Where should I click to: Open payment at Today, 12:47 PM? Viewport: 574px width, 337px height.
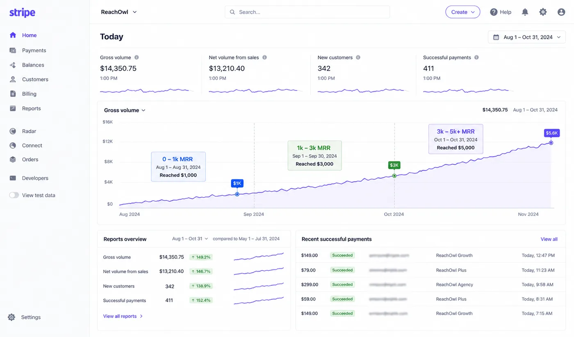pyautogui.click(x=430, y=255)
